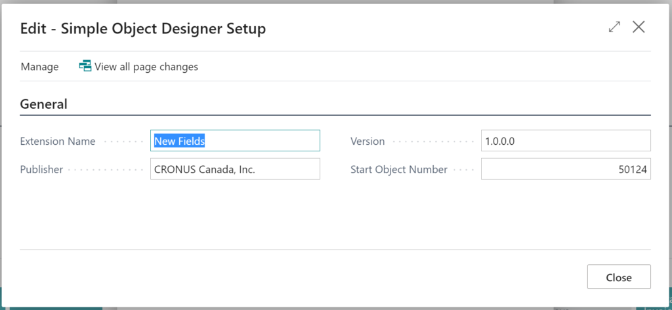672x310 pixels.
Task: Click the Publisher field label
Action: pos(41,170)
